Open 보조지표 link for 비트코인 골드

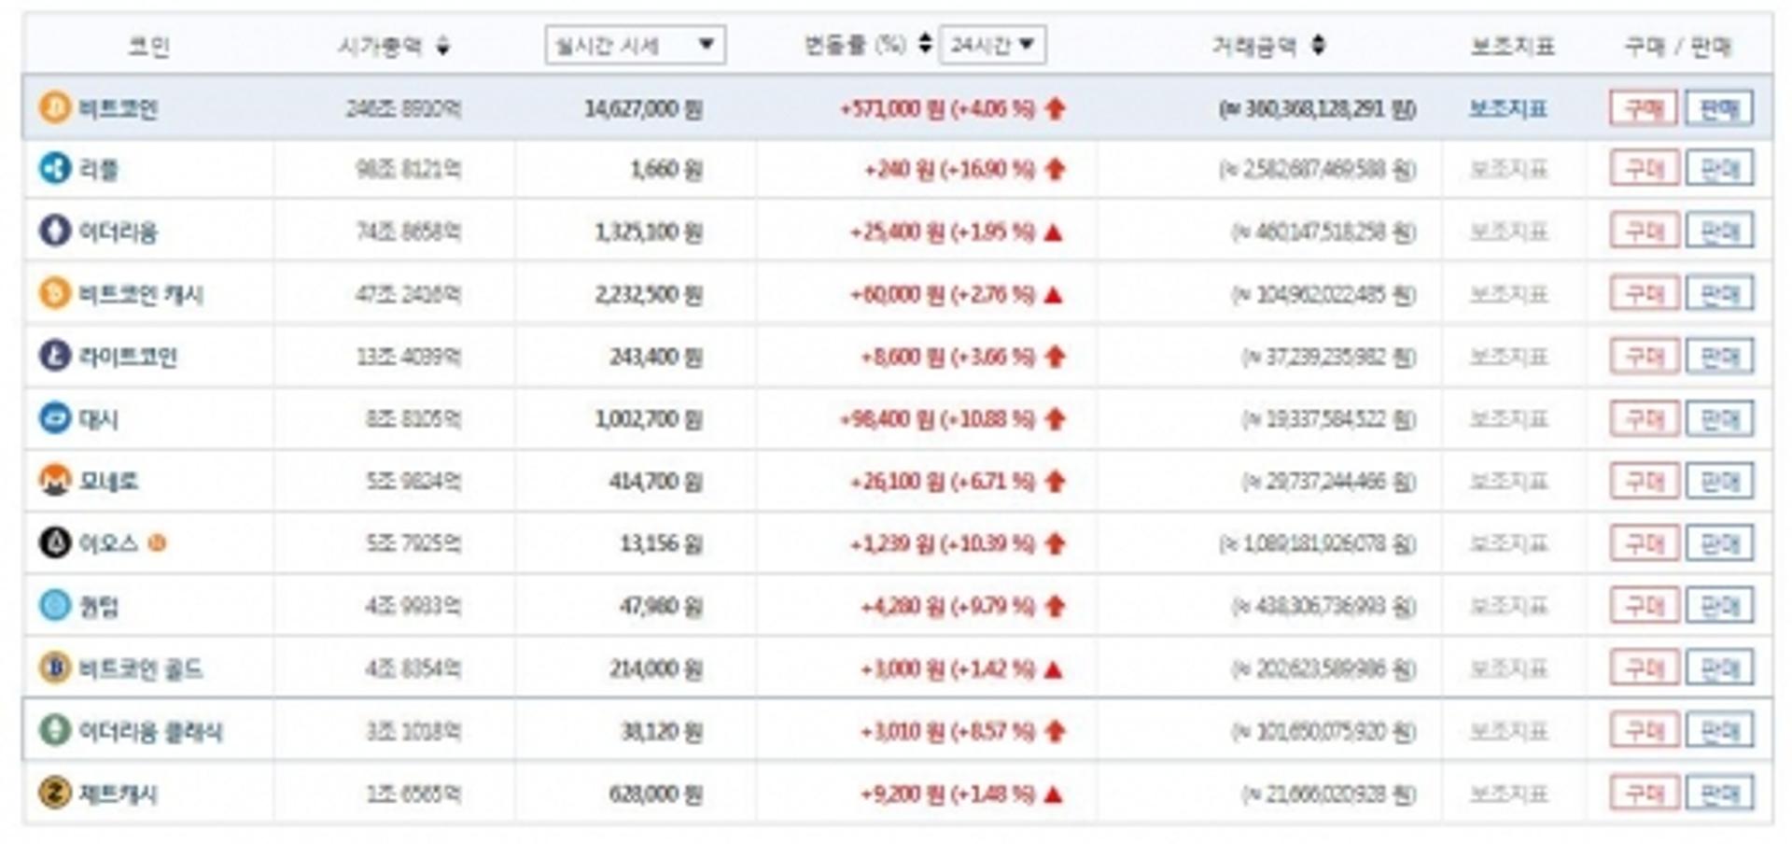click(x=1508, y=668)
